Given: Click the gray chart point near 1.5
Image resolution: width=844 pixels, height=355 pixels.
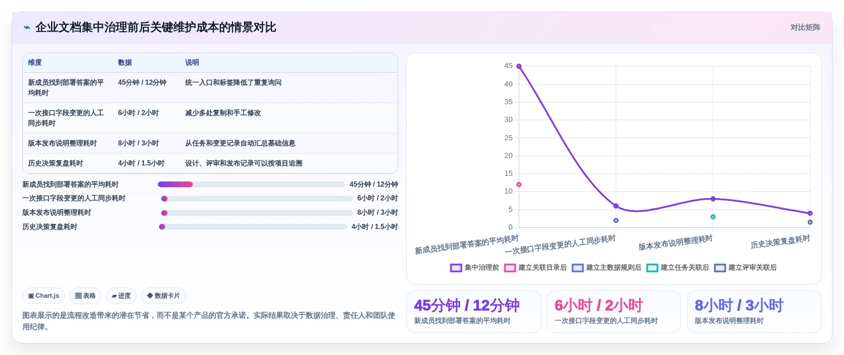Looking at the screenshot, I should pyautogui.click(x=810, y=222).
